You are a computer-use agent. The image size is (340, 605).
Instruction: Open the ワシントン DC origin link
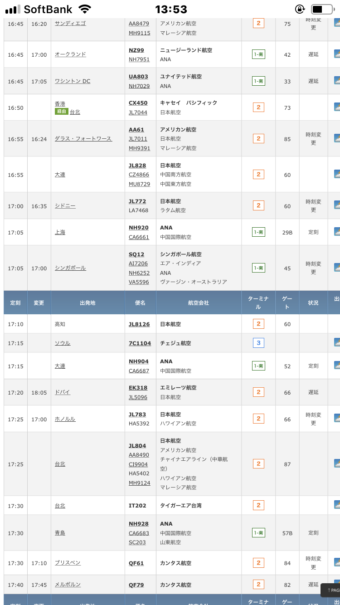73,81
